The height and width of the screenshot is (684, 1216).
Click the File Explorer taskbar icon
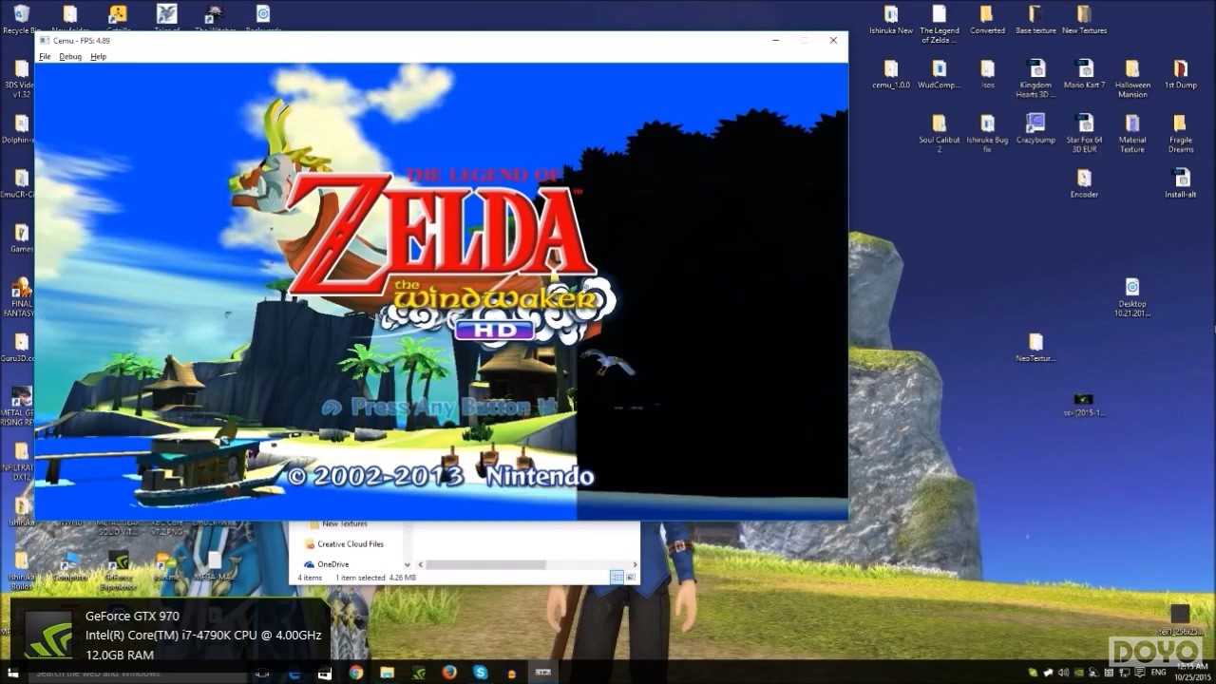pos(387,673)
